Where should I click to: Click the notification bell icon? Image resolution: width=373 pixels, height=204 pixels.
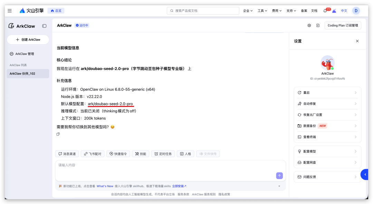325,11
